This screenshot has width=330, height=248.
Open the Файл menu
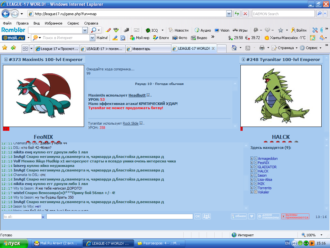(x=7, y=23)
